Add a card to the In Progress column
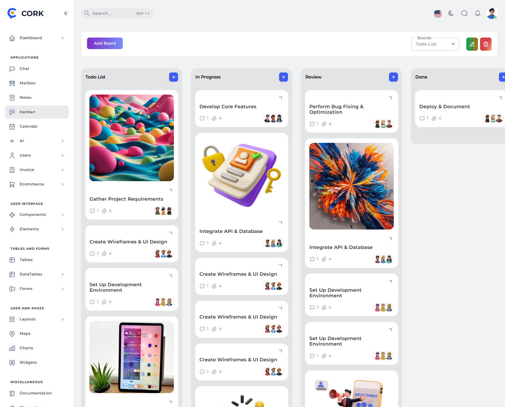The image size is (505, 407). [x=284, y=77]
